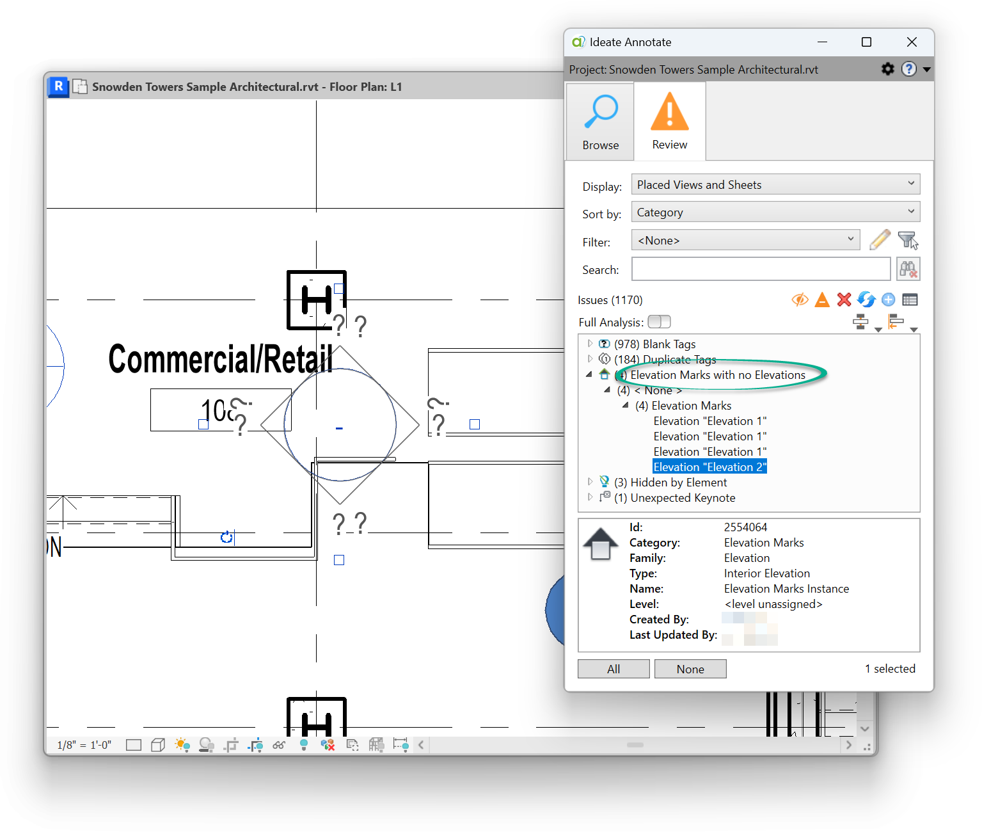Viewport: 982px width, 832px height.
Task: Edit the filter with the pencil icon
Action: click(x=880, y=240)
